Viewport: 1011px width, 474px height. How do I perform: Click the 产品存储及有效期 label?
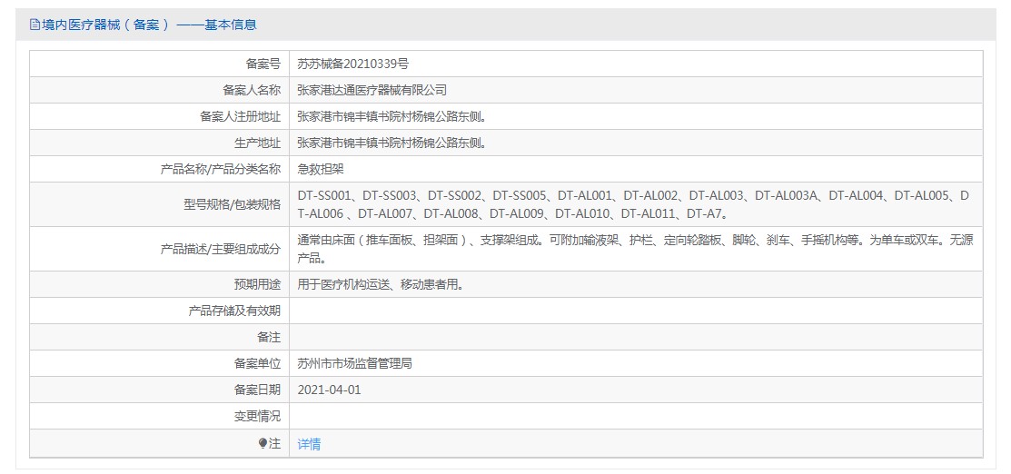point(234,311)
